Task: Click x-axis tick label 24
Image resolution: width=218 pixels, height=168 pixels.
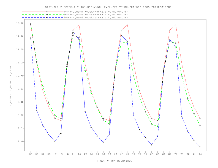Action: [x=79, y=154]
